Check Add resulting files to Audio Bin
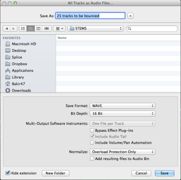 [92, 159]
